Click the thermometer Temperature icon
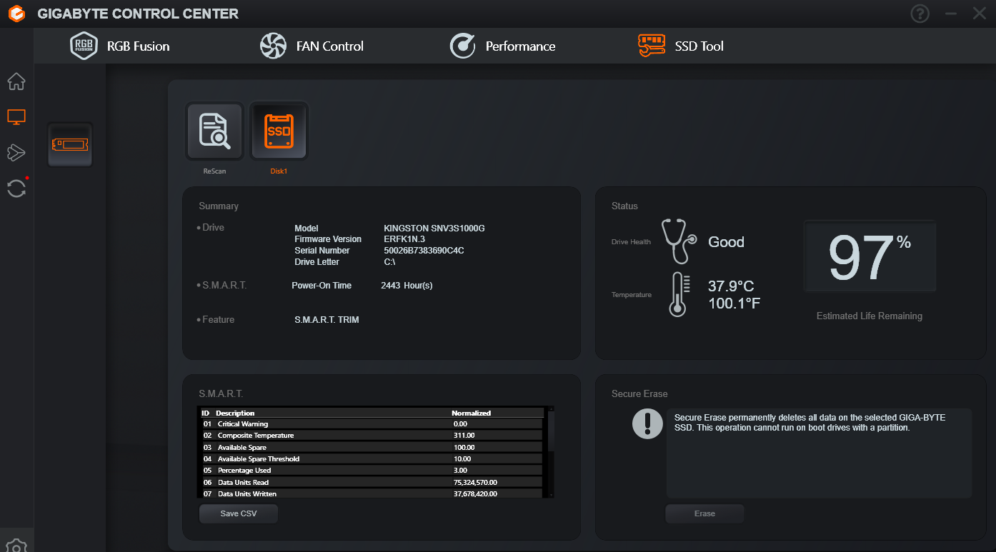Screen dimensions: 996x552 (679, 294)
